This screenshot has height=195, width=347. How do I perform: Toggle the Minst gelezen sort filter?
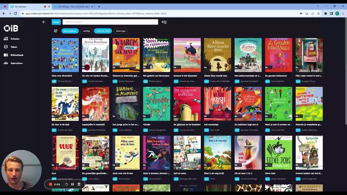tap(70, 31)
